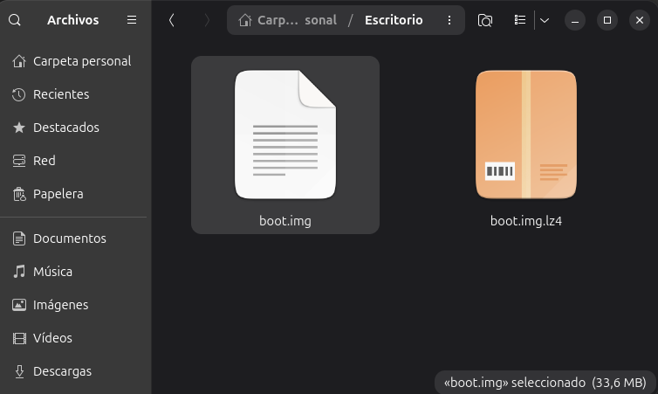This screenshot has height=394, width=658.
Task: Open the Descargas folder
Action: point(62,371)
